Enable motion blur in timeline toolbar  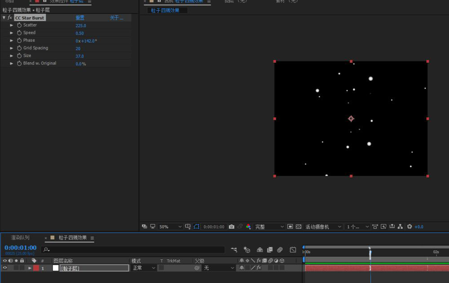click(280, 250)
